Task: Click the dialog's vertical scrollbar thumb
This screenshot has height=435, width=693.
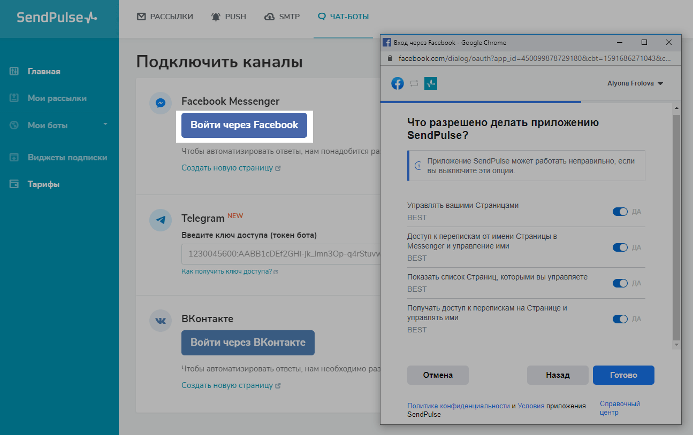Action: point(676,227)
